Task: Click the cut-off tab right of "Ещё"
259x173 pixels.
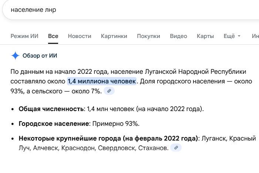Action: (x=255, y=36)
